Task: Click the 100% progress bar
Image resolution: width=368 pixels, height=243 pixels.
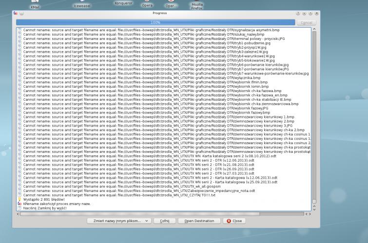Action: [x=155, y=22]
